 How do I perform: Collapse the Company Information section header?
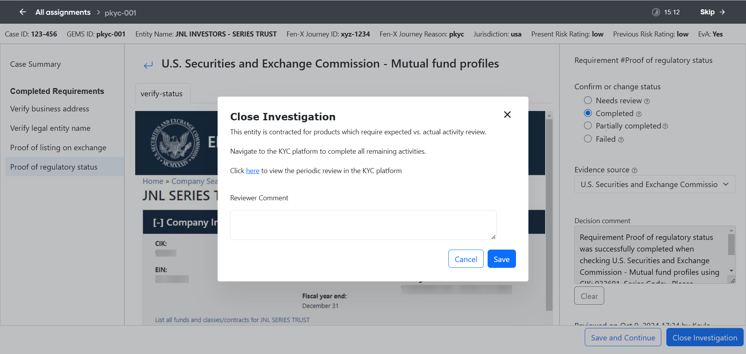point(180,222)
